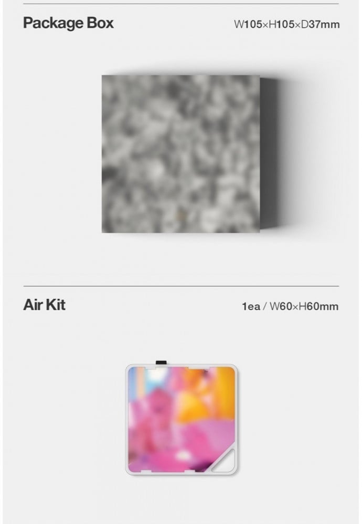
Task: Click the Air Kit heading
Action: click(x=44, y=305)
